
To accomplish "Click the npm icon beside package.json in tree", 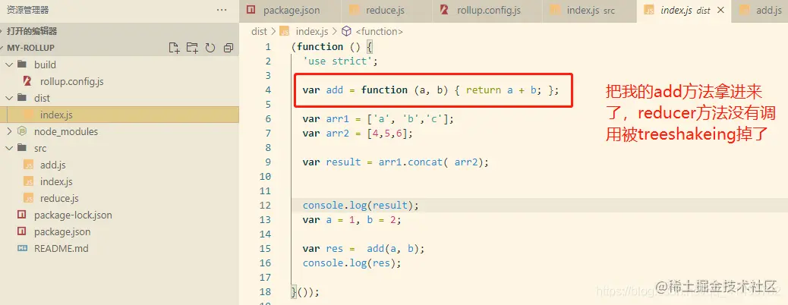I will pyautogui.click(x=21, y=231).
